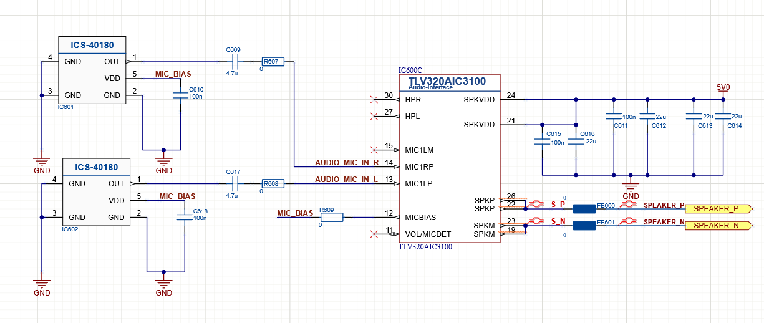Screen dimensions: 764x323
Task: Click the no-connect cross on HPL pin 27
Action: [x=374, y=116]
